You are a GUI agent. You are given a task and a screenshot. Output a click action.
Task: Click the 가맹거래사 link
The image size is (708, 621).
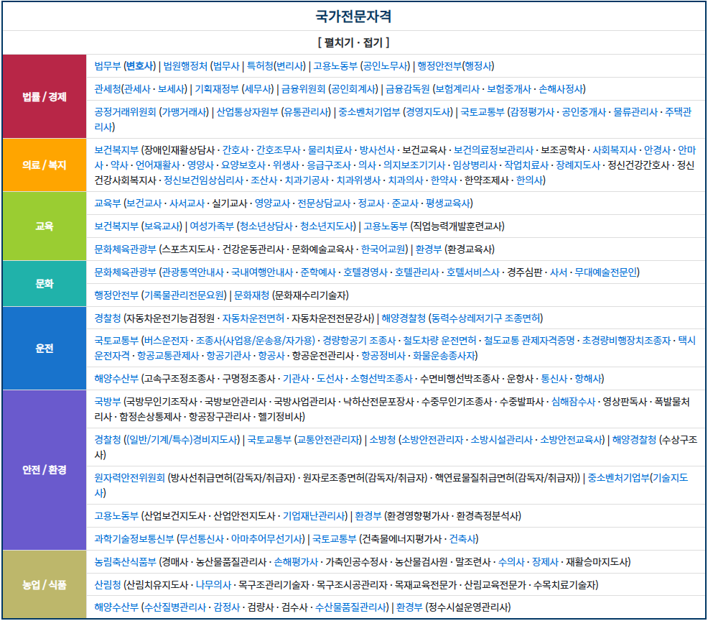click(185, 112)
